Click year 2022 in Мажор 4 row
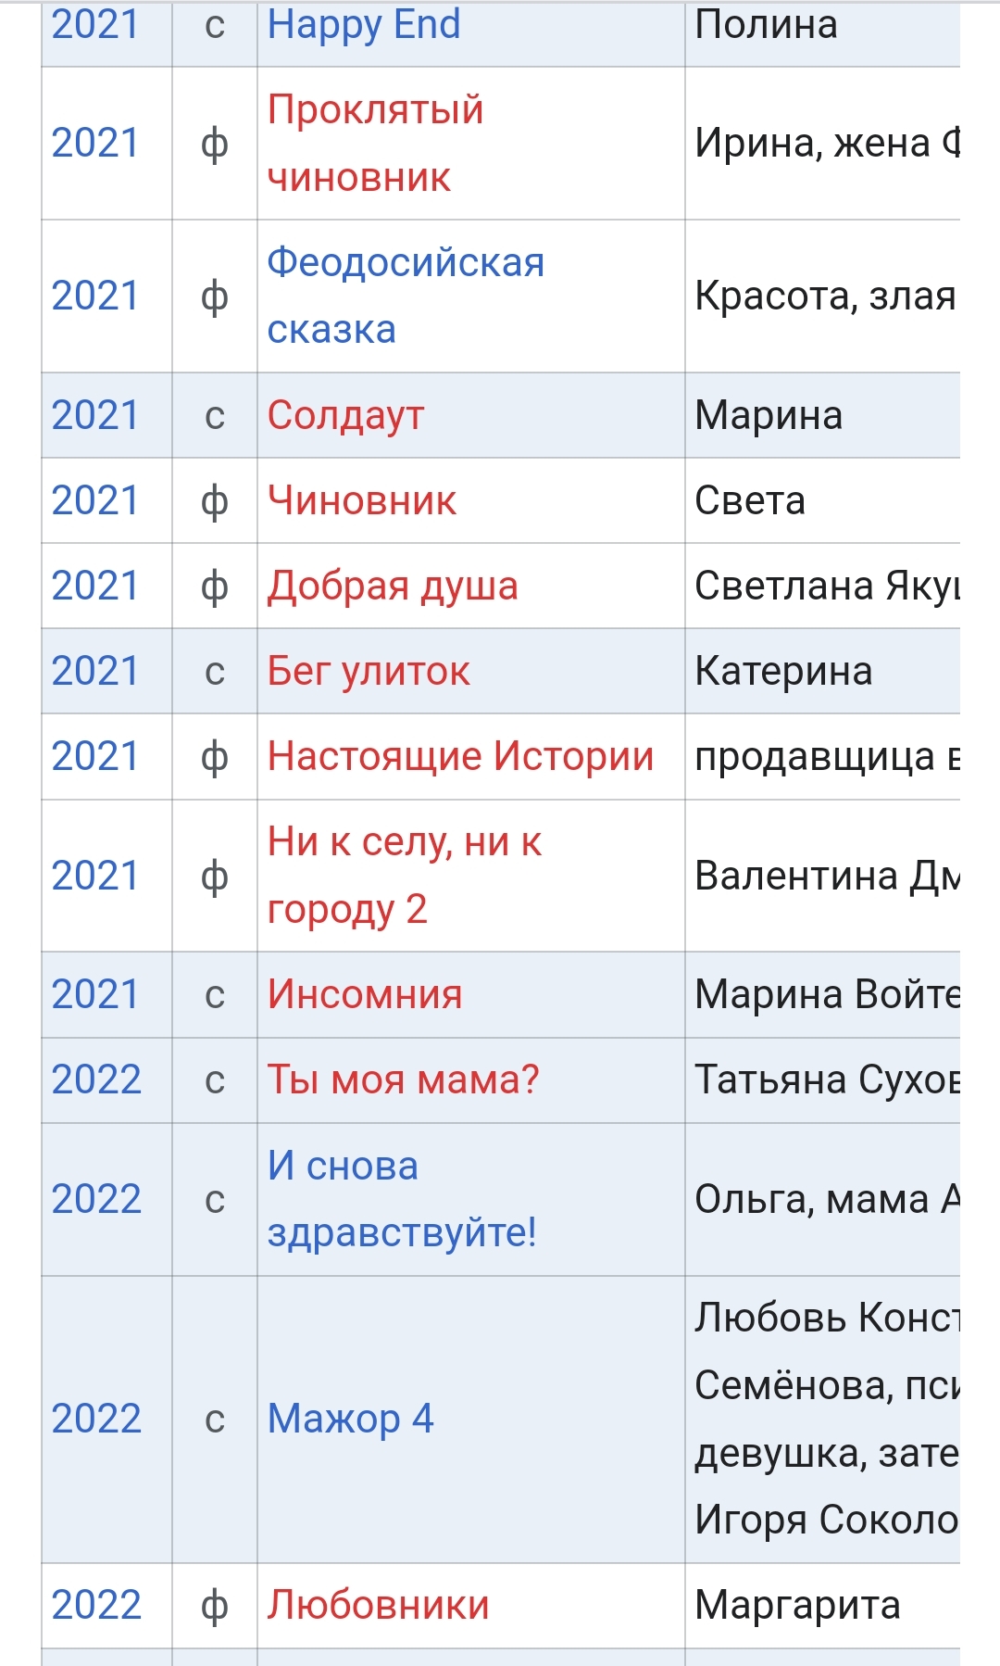The image size is (1000, 1666). [96, 1419]
